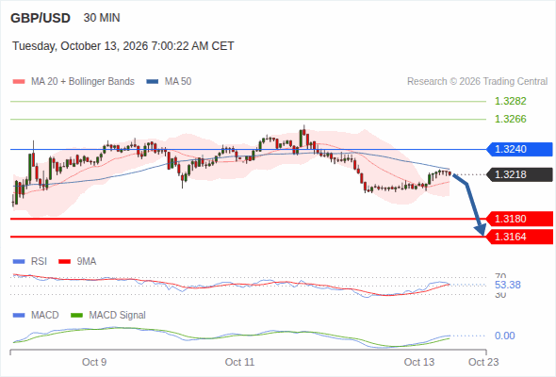556x377 pixels.
Task: Click the blue downward forecast arrow
Action: coord(469,205)
